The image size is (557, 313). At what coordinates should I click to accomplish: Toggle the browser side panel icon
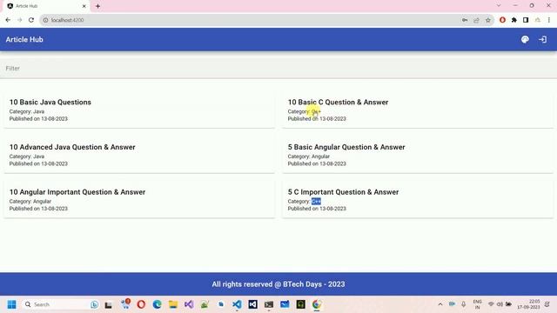click(x=526, y=20)
